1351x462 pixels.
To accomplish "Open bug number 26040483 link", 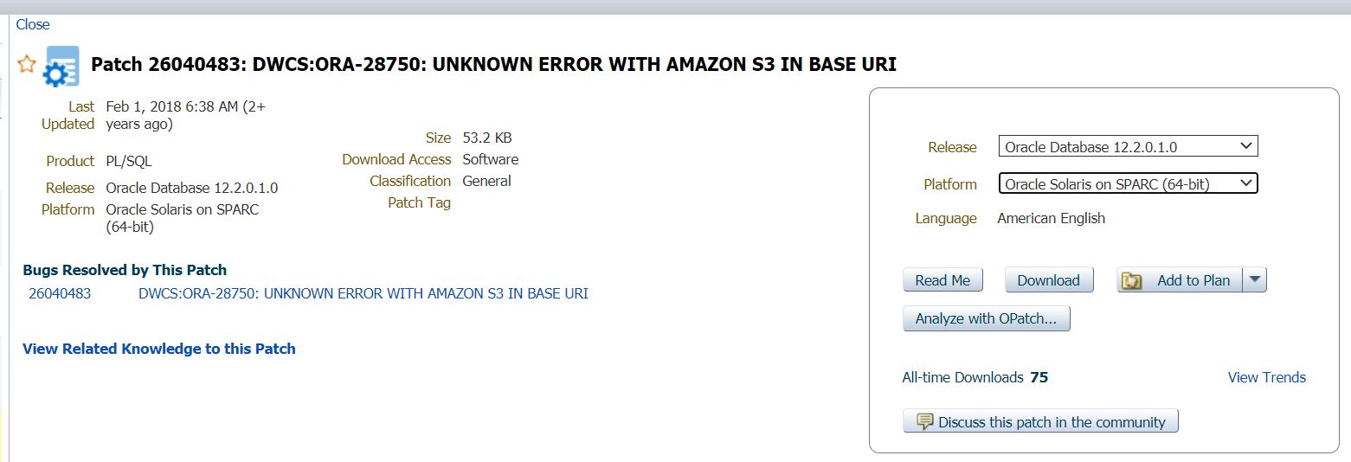I will click(x=60, y=293).
